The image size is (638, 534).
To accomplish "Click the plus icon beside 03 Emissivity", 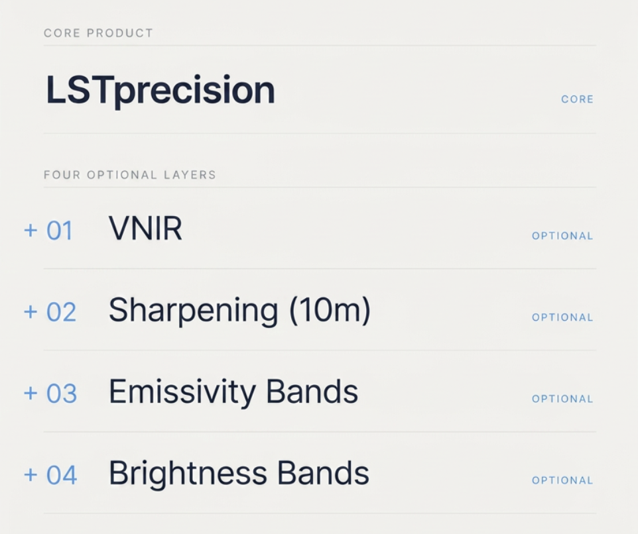I will (x=31, y=394).
